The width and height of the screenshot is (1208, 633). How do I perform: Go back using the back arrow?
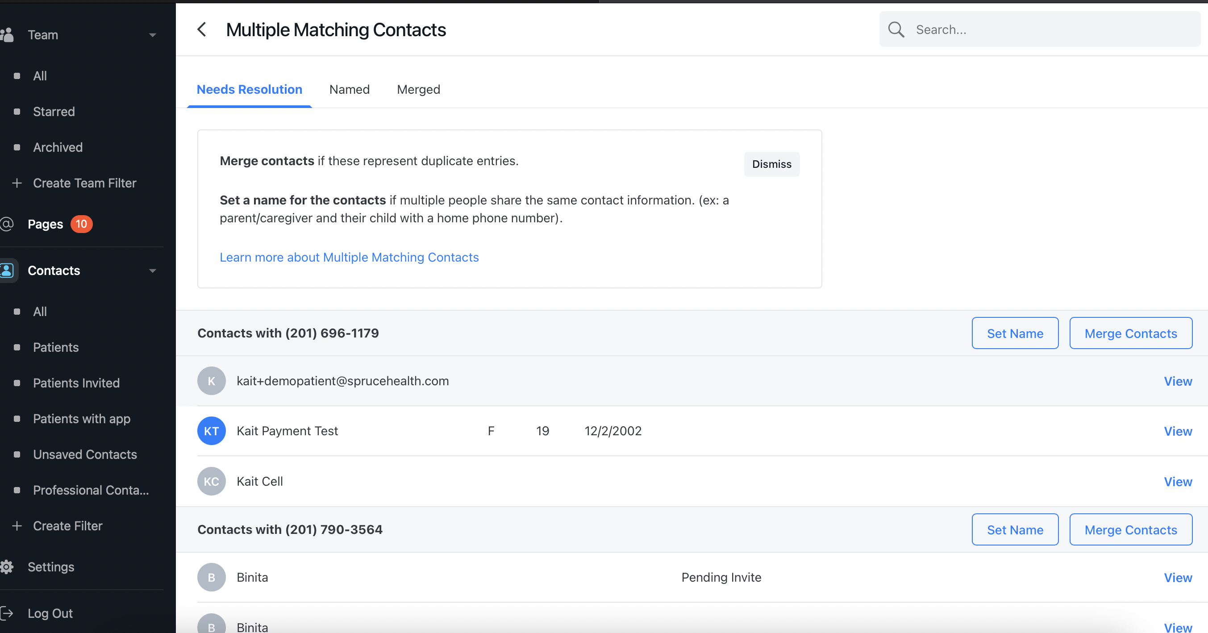202,29
